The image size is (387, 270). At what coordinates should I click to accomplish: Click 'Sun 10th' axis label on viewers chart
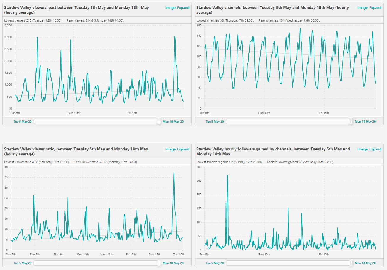73,113
